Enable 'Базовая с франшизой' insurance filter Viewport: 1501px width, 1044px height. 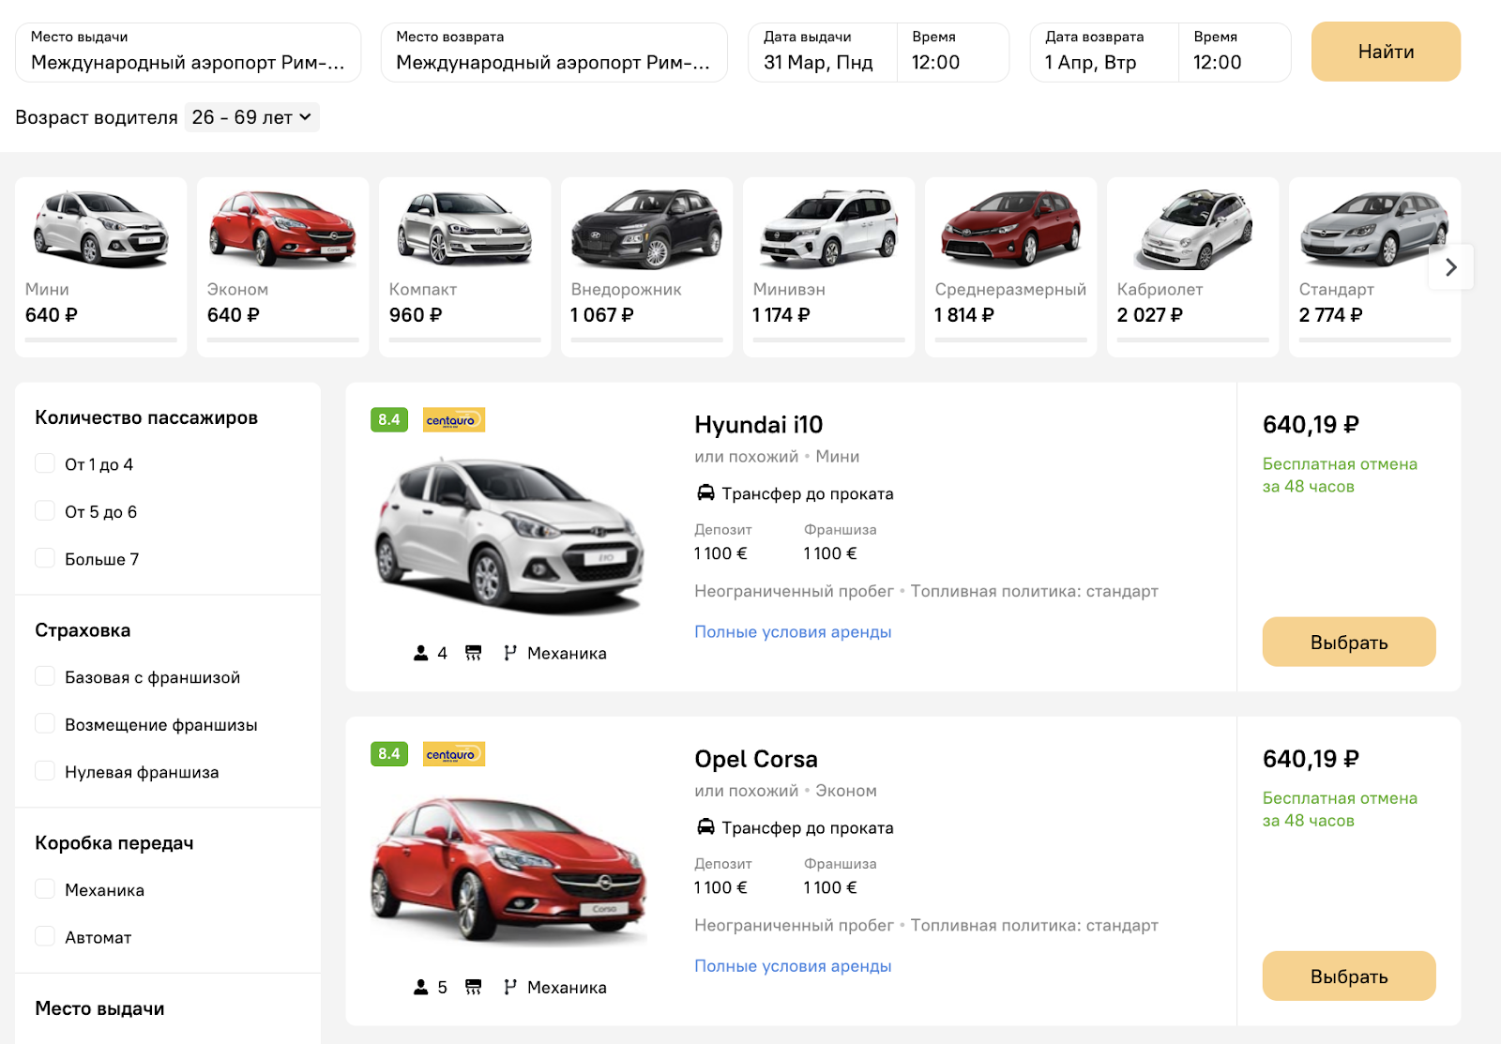point(45,676)
